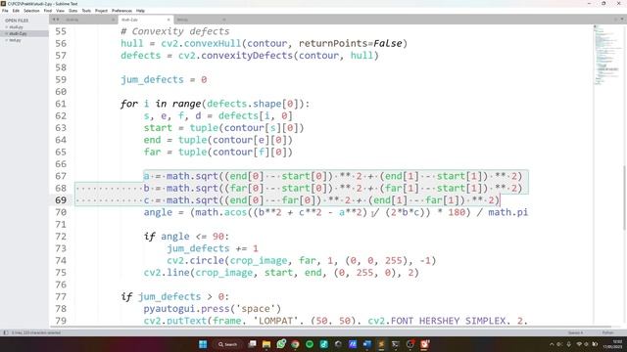Viewport: 627px width, 352px height.
Task: Open WhatsApp from the taskbar
Action: (281, 344)
